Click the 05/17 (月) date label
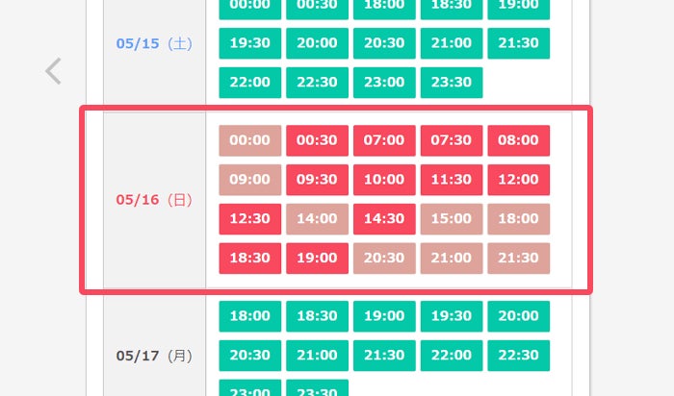Viewport: 674px width, 396px height. (x=154, y=356)
